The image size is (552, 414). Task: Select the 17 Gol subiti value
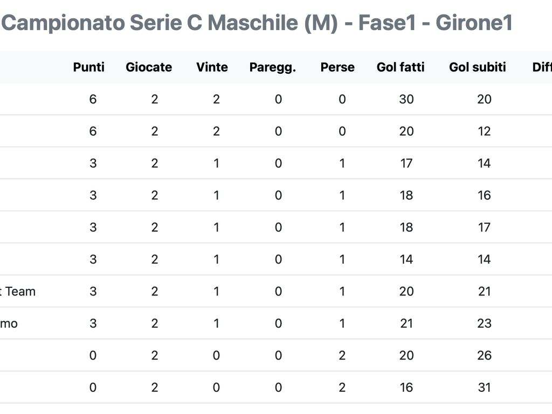(x=485, y=227)
